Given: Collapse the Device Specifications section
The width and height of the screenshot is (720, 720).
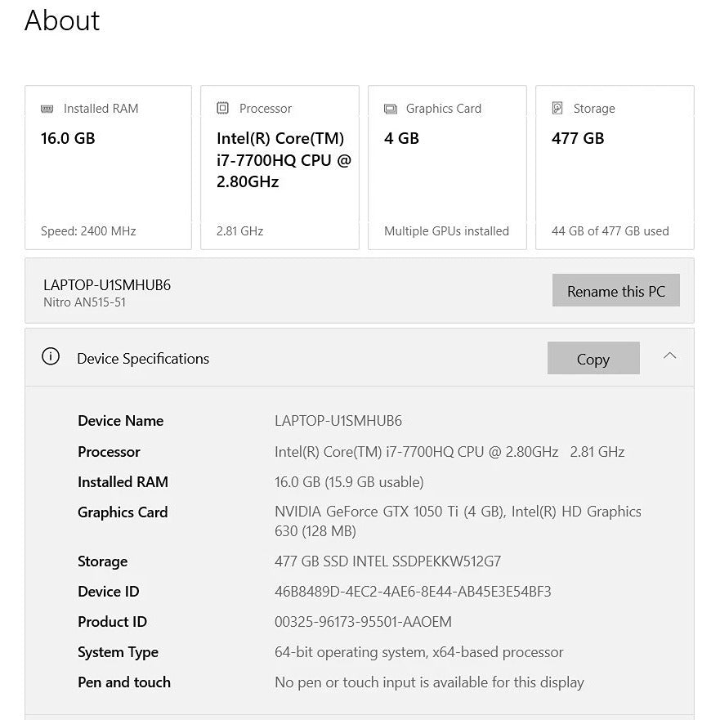Looking at the screenshot, I should pos(669,356).
